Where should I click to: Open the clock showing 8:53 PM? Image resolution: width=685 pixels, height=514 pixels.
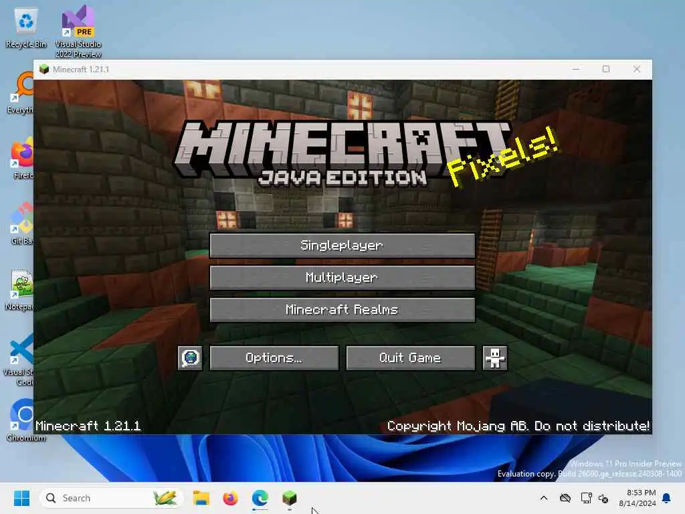click(x=638, y=498)
